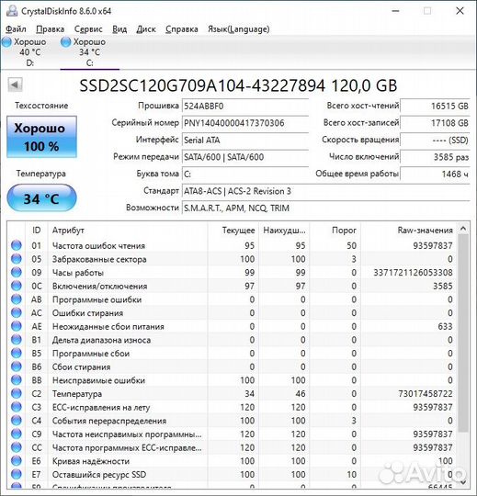Click total host writes value 17108 GB
Screen dimensions: 477x496
(x=435, y=123)
